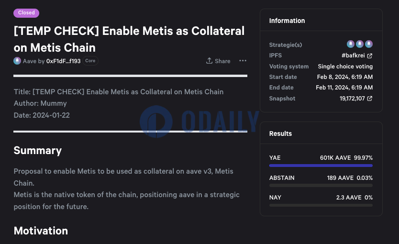The height and width of the screenshot is (244, 399).
Task: Click the Single choice voting value
Action: click(x=345, y=67)
